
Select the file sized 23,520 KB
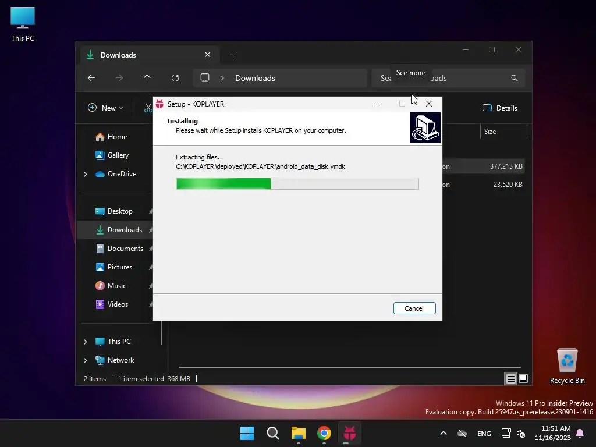[484, 185]
